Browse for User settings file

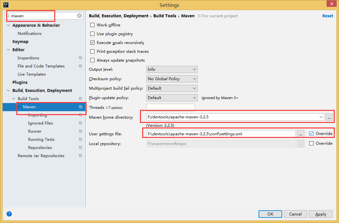300,134
